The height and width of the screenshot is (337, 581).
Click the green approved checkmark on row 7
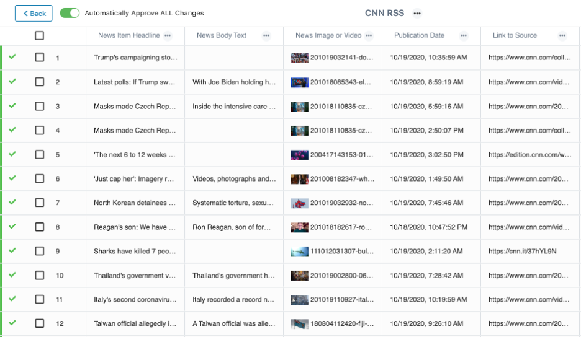[x=12, y=202]
